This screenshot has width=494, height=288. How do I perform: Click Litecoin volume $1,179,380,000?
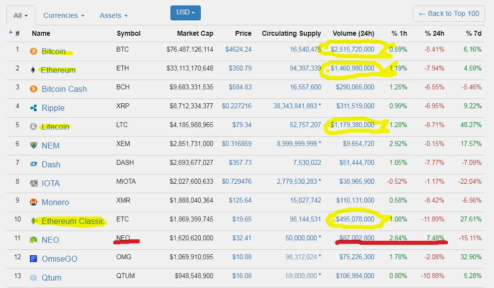click(x=352, y=125)
